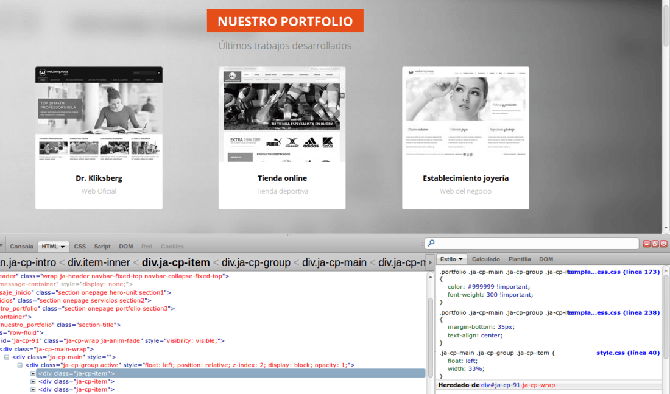Viewport: 670px width, 394px height.
Task: Click the "Establecimiento joyería" card title
Action: coord(466,178)
